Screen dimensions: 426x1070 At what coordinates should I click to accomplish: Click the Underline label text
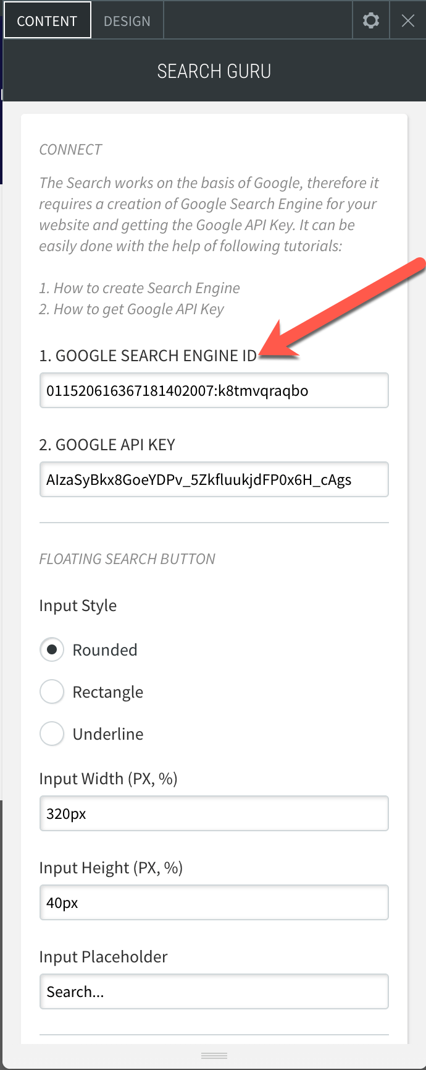click(108, 734)
